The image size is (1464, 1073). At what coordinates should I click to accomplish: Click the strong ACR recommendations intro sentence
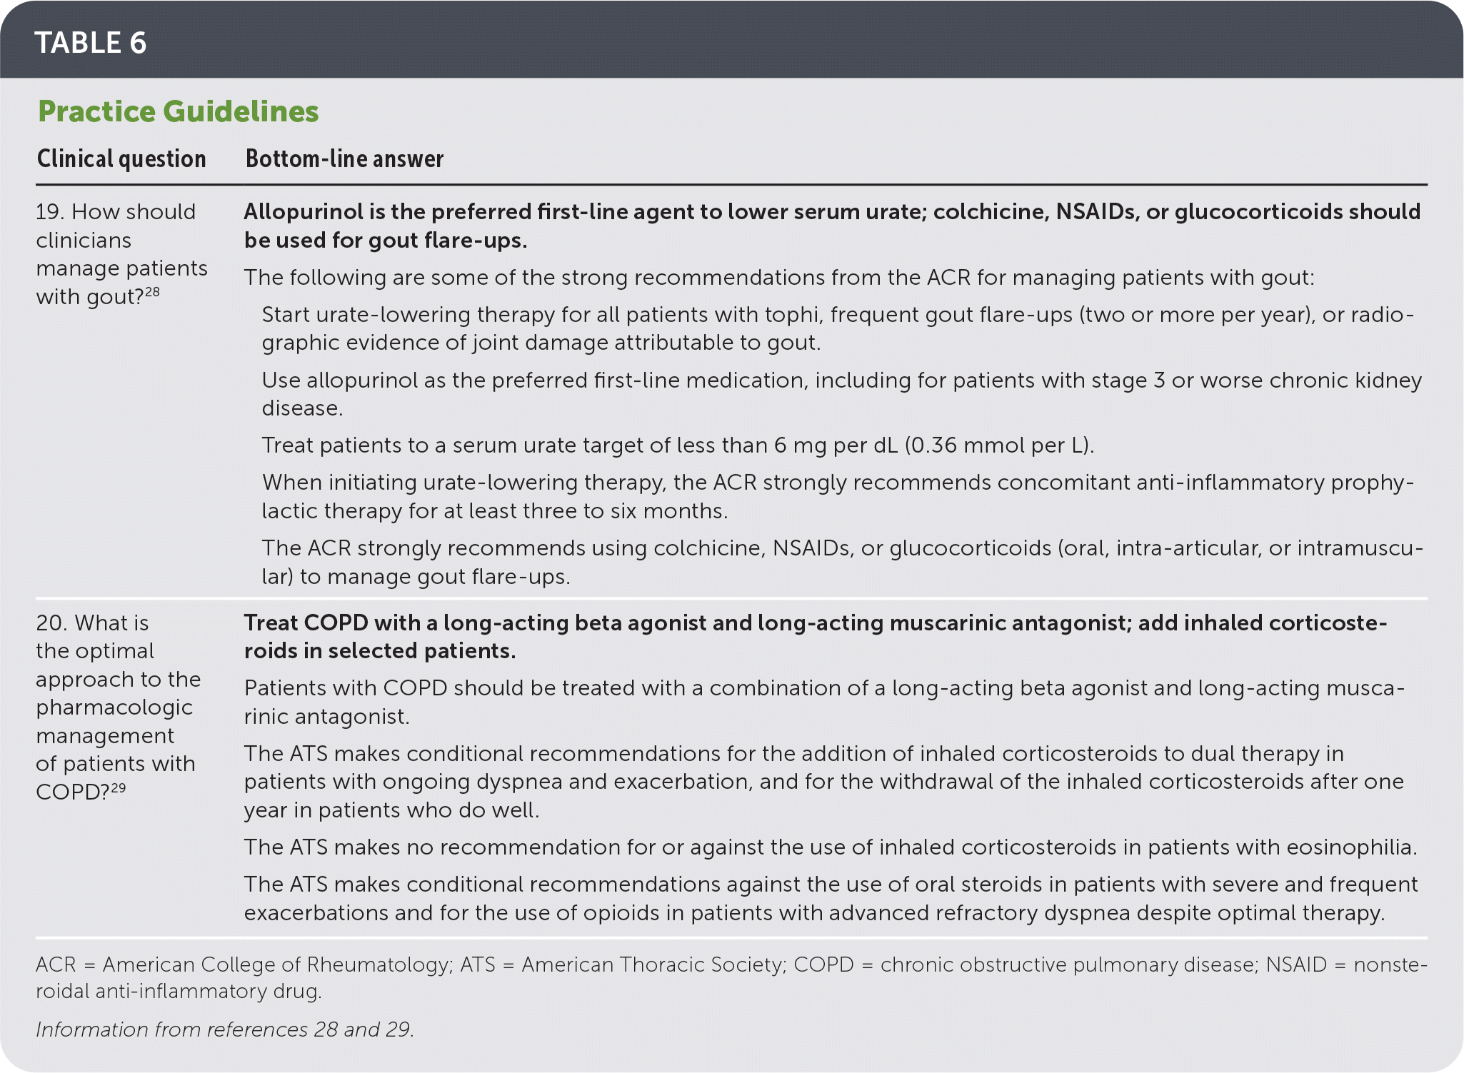point(778,277)
